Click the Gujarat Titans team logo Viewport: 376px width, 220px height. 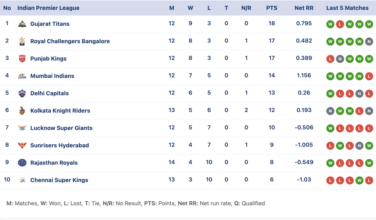22,24
